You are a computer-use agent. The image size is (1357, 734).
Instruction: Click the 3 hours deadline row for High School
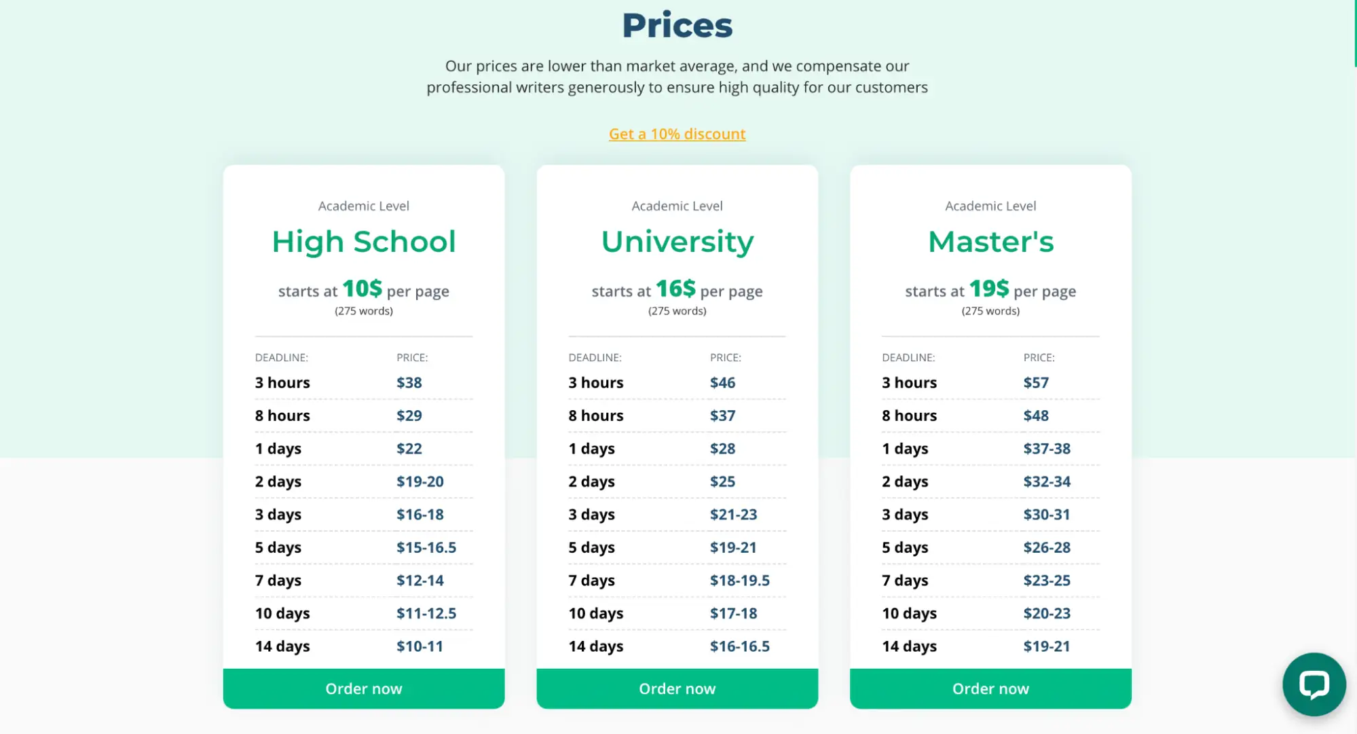pos(282,382)
